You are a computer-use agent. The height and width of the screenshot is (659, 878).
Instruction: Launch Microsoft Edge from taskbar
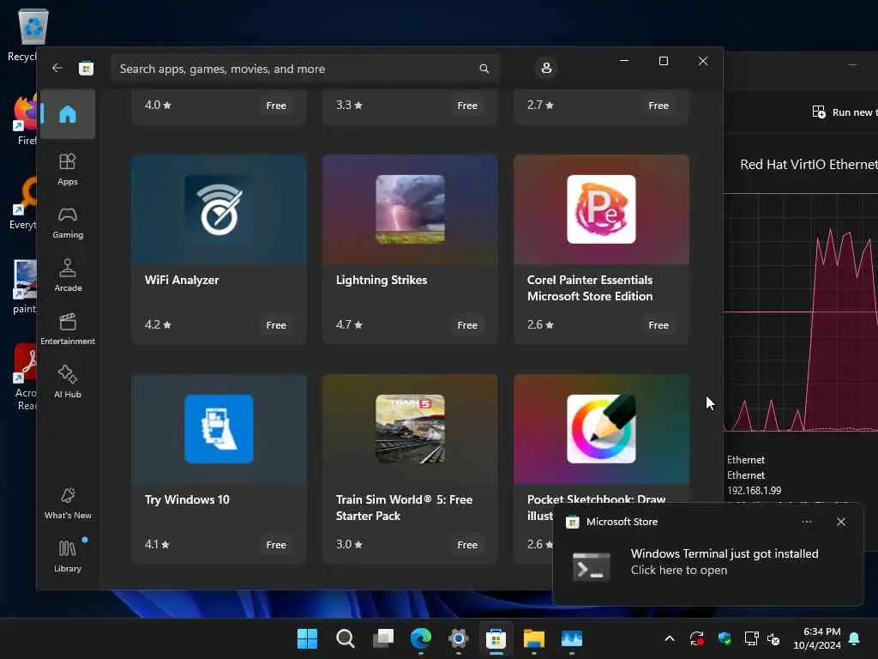(x=420, y=638)
